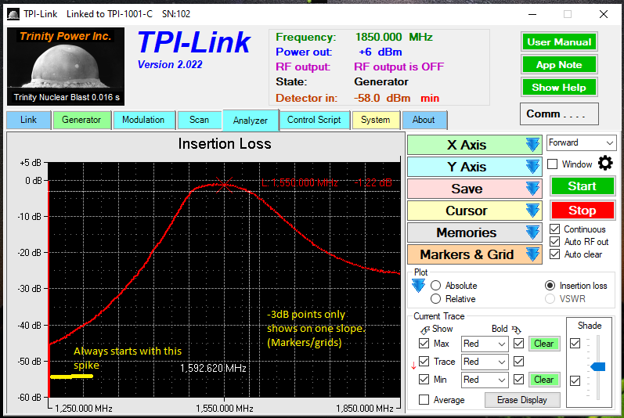Viewport: 624px width, 418px height.
Task: Click Erase Display
Action: (522, 400)
